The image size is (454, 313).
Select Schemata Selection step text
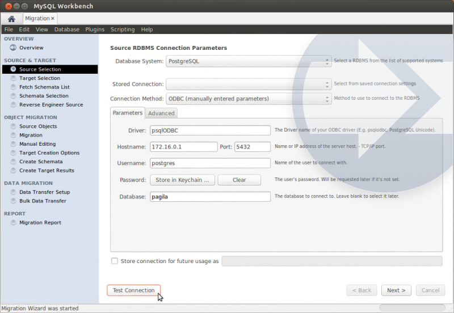[x=44, y=96]
